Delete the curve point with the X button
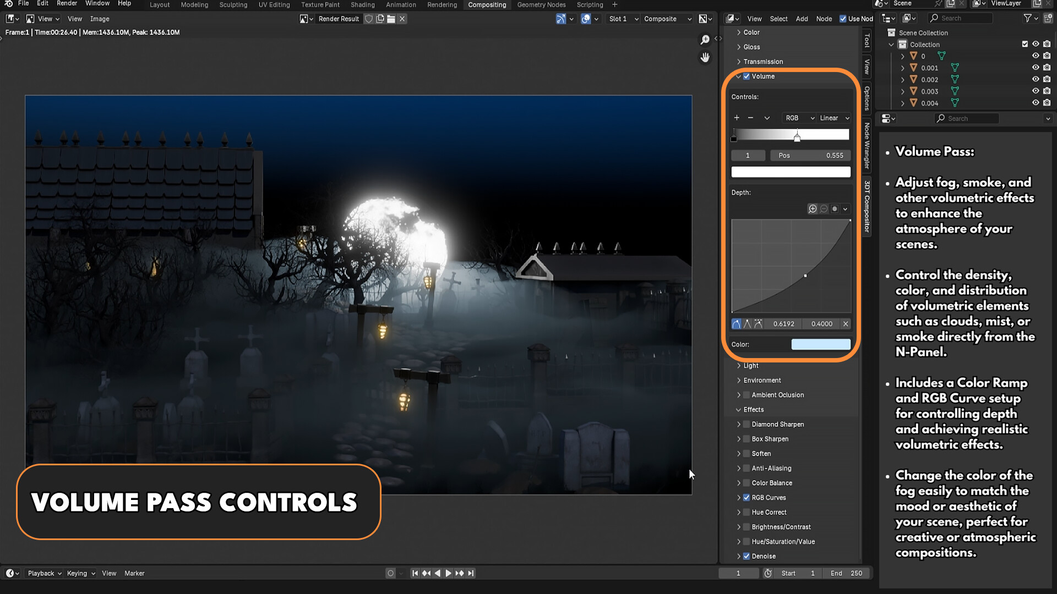 846,323
